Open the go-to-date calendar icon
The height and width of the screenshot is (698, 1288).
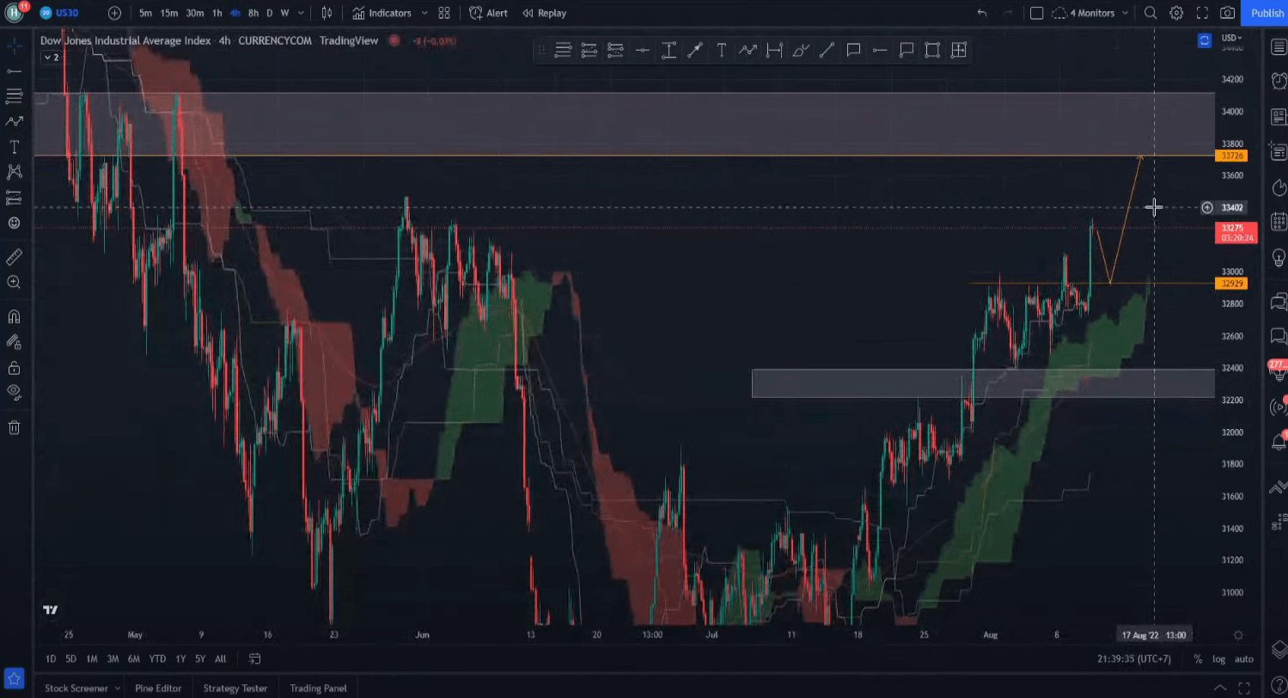[x=254, y=658]
